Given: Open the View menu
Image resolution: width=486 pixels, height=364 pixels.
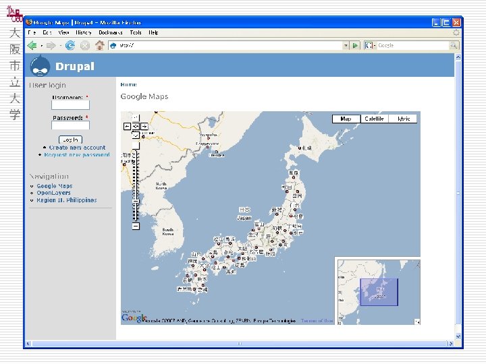Looking at the screenshot, I should coord(63,32).
